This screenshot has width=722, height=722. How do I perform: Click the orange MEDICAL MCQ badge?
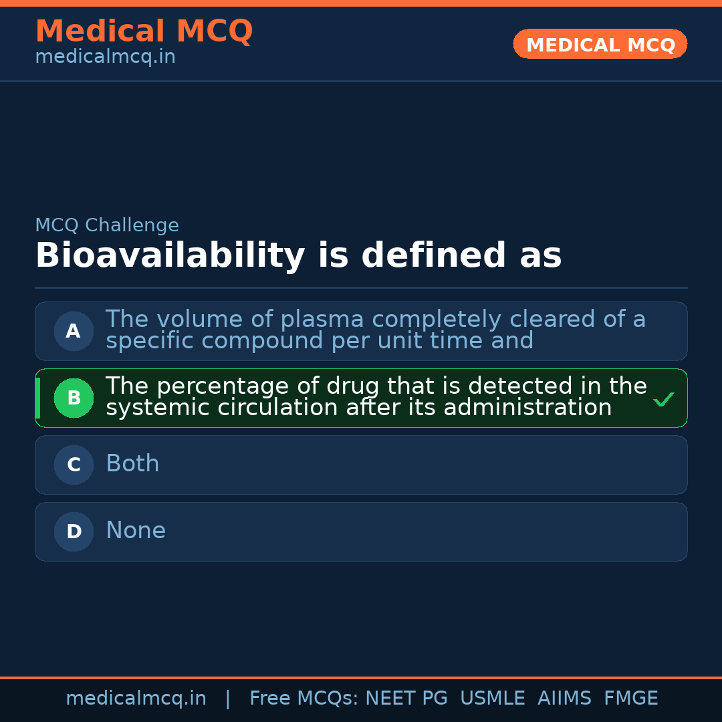click(600, 44)
